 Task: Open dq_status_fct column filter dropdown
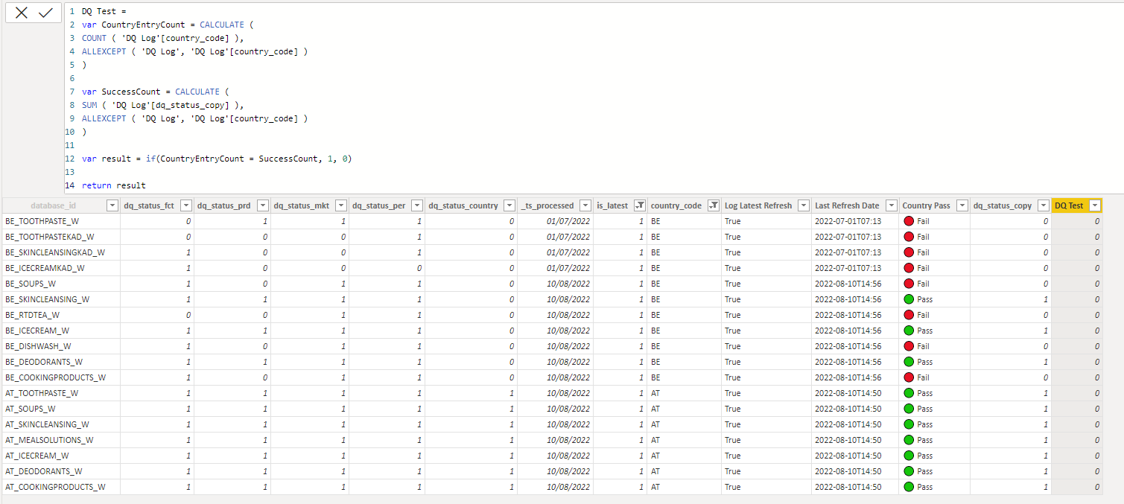tap(186, 205)
